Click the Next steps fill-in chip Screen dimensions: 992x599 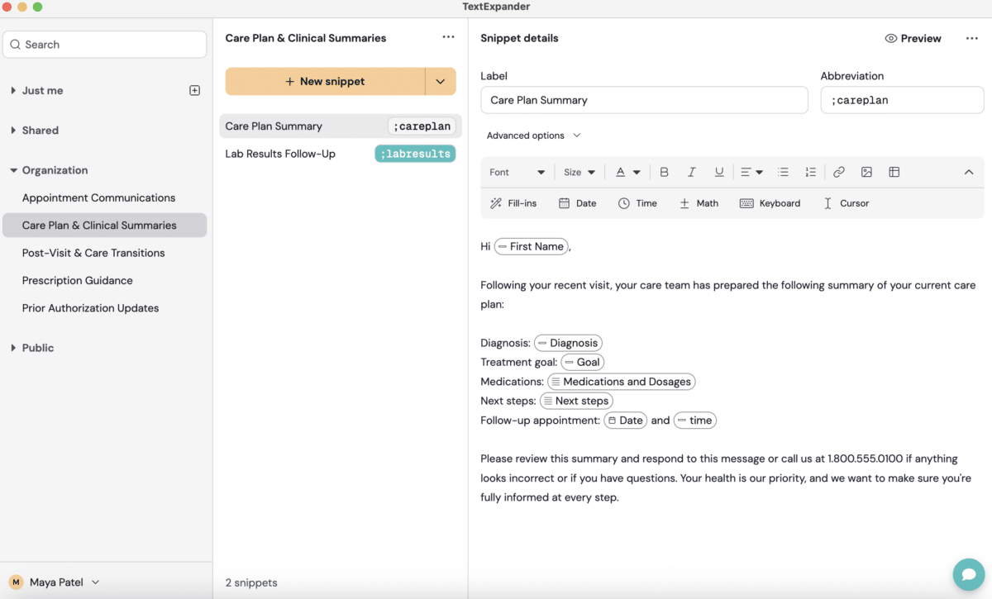click(576, 401)
